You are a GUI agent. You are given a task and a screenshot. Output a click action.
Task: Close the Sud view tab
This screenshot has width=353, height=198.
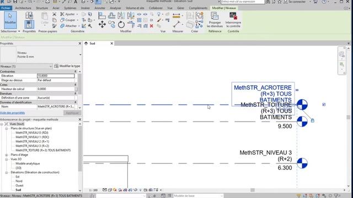[111, 43]
